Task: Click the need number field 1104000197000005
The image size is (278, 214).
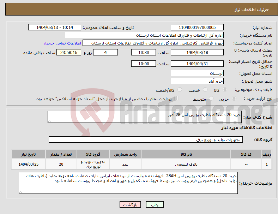Action: (197, 27)
